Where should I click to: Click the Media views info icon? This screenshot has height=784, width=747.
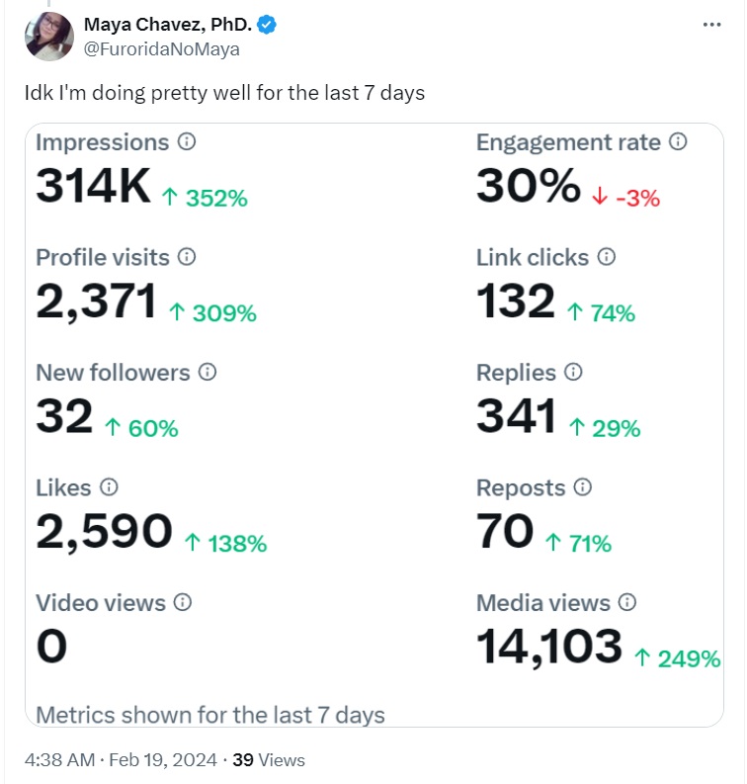[626, 602]
